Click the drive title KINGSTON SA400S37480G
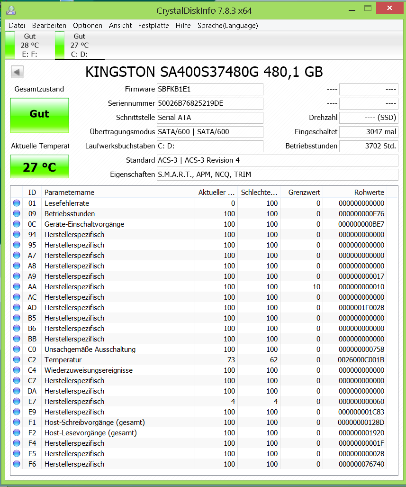Image resolution: width=406 pixels, height=487 pixels. tap(204, 72)
